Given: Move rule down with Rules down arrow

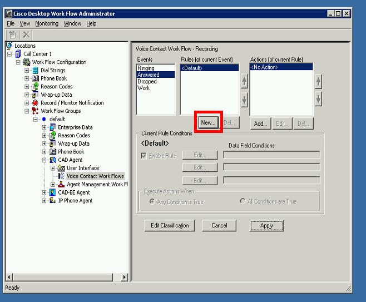Looking at the screenshot, I should [244, 100].
